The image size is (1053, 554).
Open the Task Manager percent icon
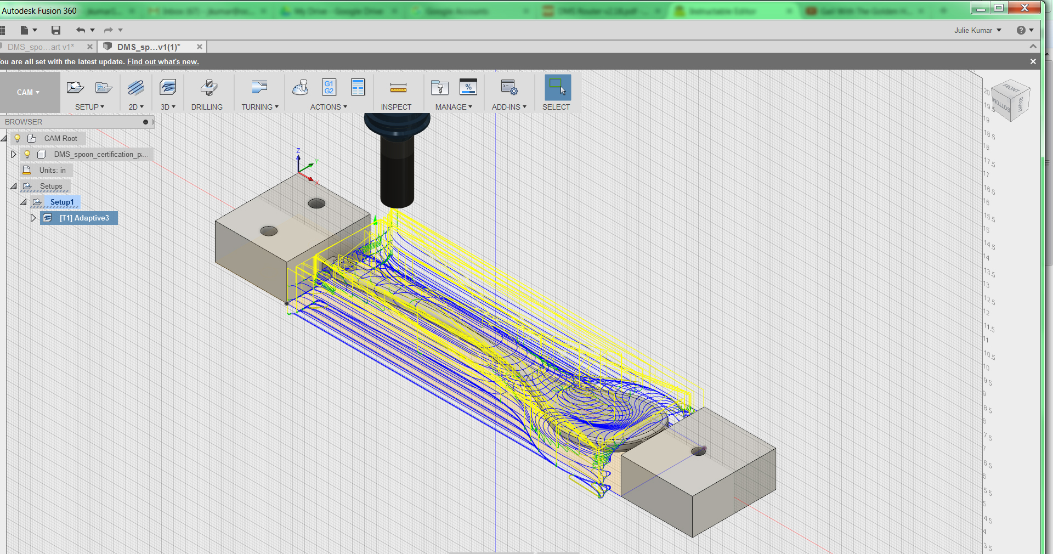468,87
